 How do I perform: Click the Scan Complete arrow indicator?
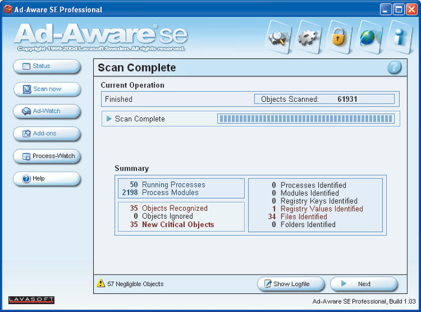tap(109, 119)
